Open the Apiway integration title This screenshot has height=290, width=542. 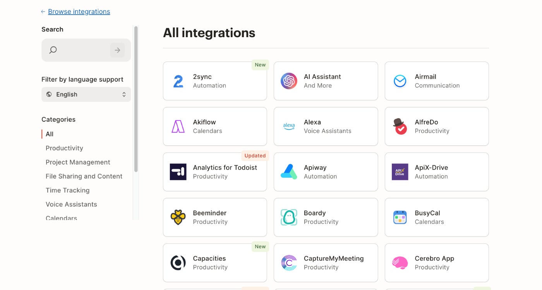315,167
